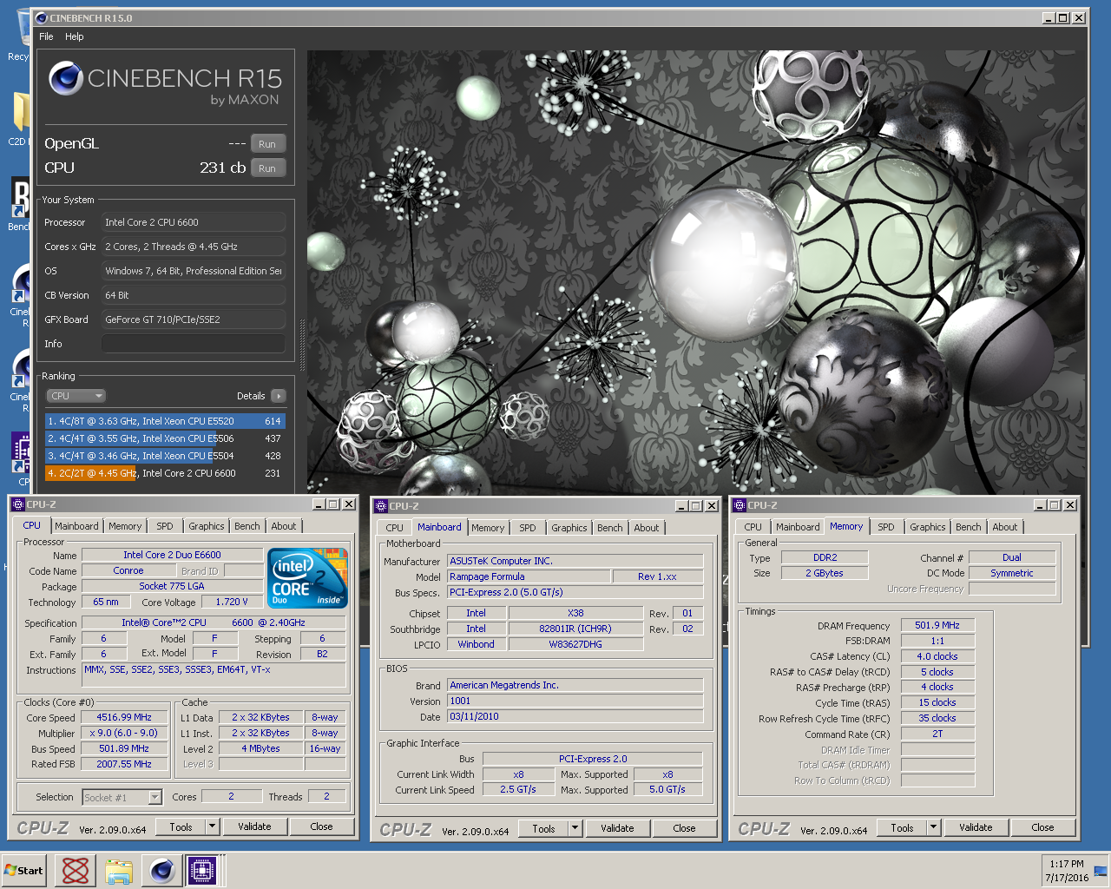Image resolution: width=1111 pixels, height=889 pixels.
Task: Select ranking row 4C/8T Xeon E5520
Action: pos(165,421)
